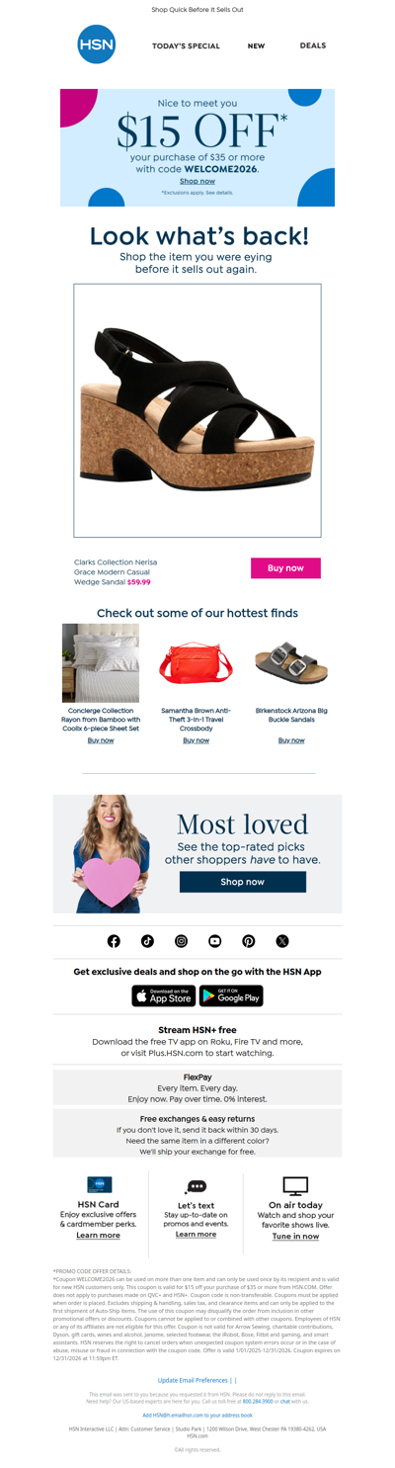Click the Most loved Shop now button
395x1468 pixels.
click(x=242, y=881)
